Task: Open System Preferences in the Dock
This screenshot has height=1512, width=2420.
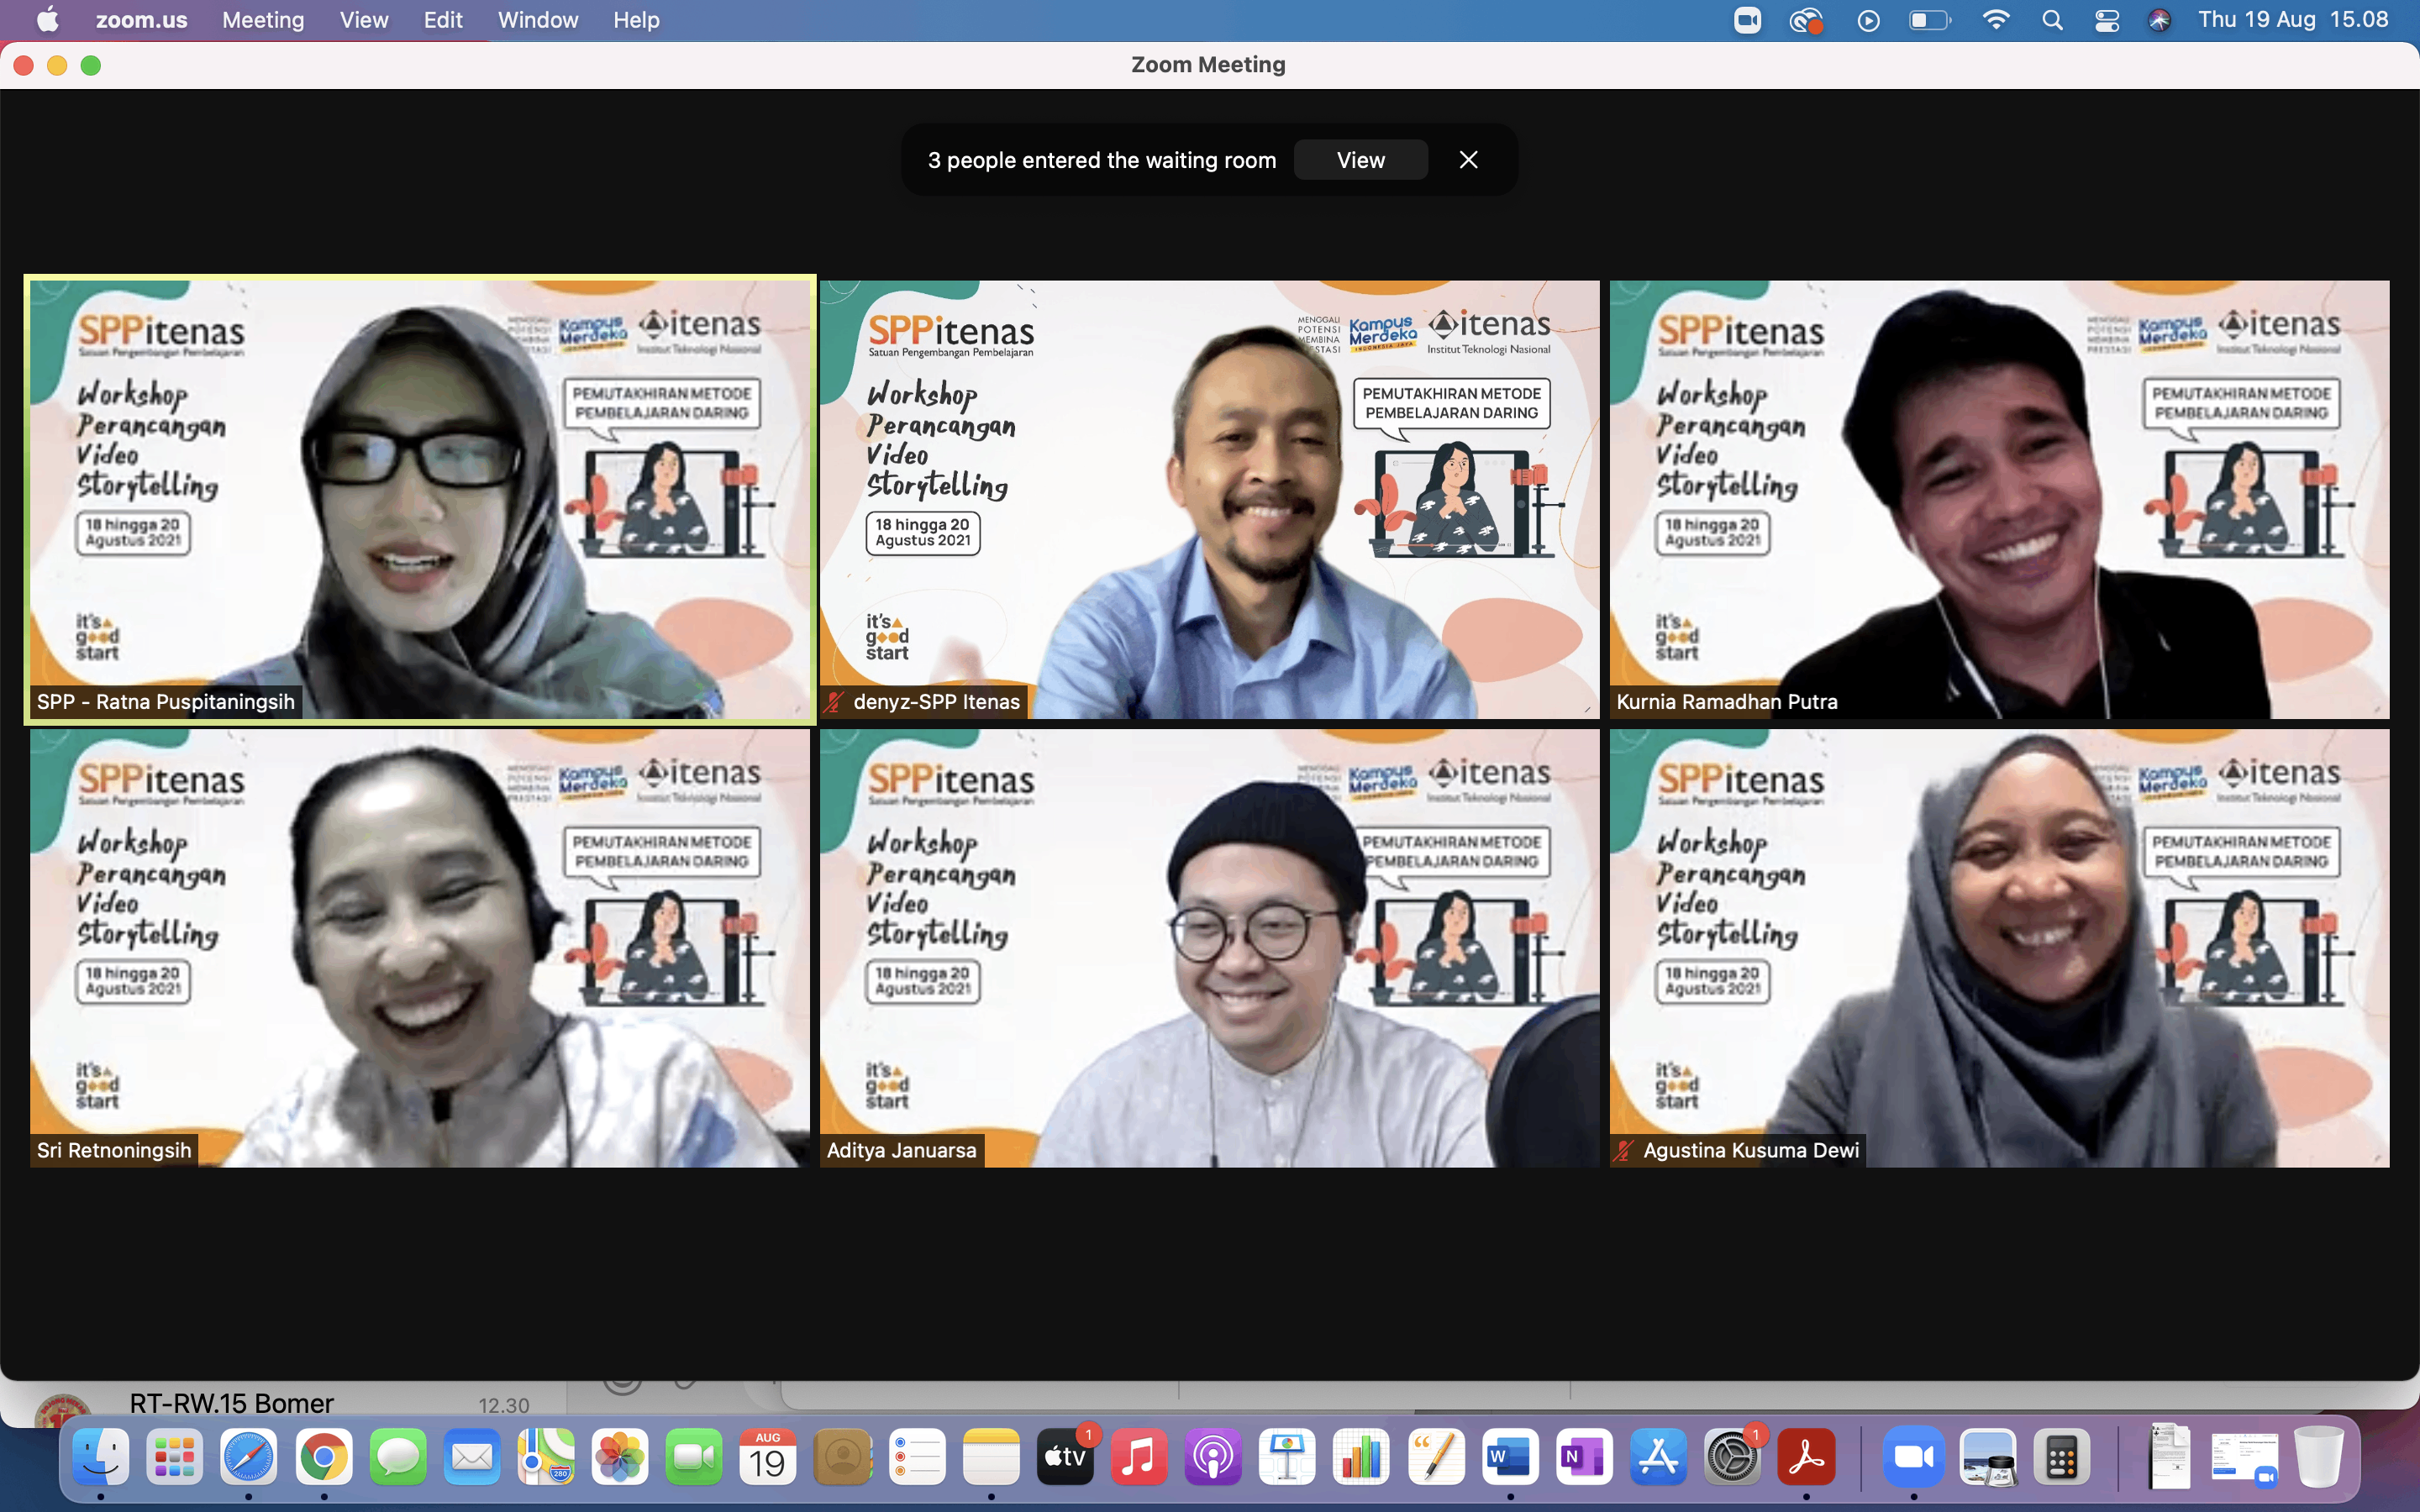Action: pyautogui.click(x=1732, y=1459)
